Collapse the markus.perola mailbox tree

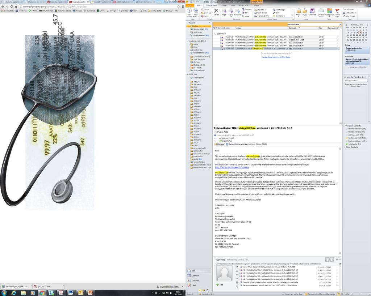[188, 41]
